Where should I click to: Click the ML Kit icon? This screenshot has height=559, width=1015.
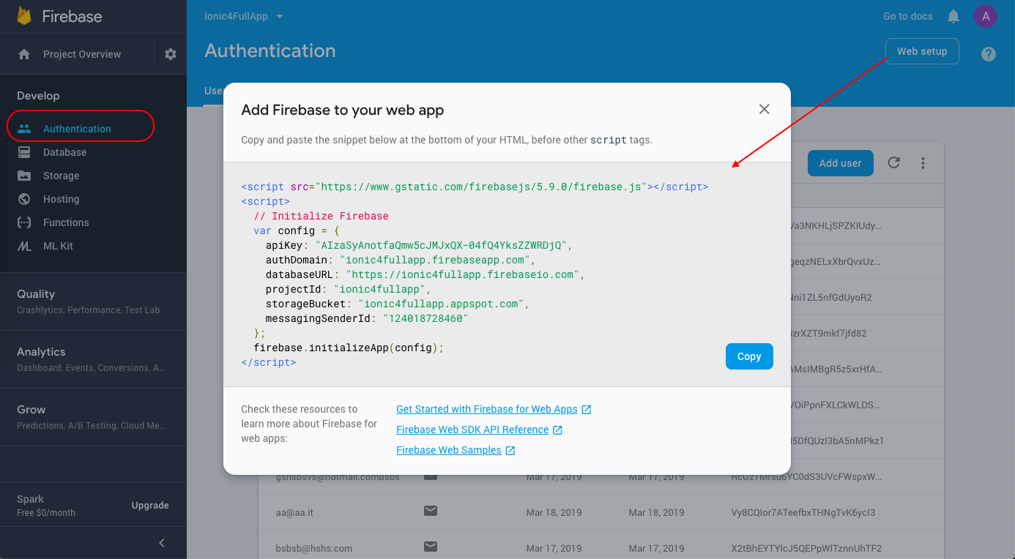tap(24, 246)
